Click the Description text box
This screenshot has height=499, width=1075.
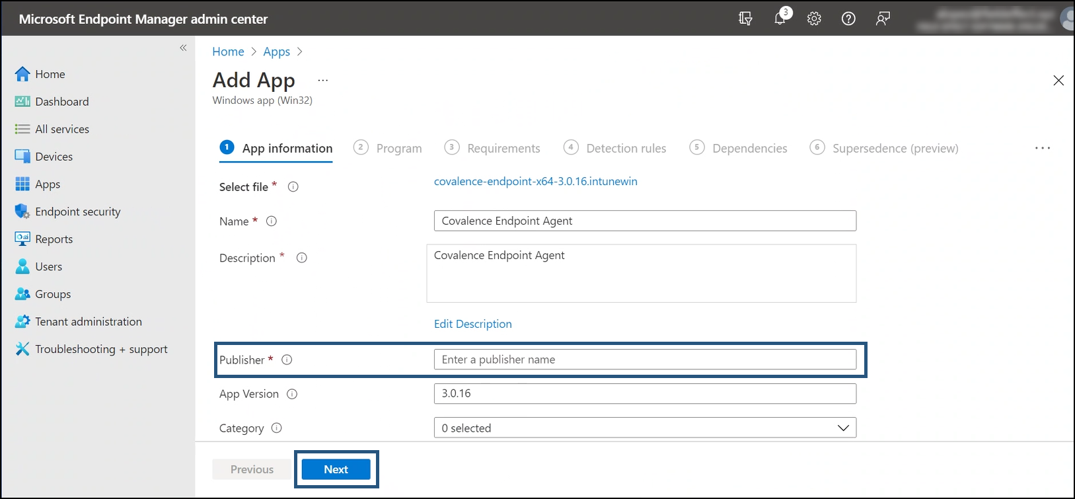click(642, 274)
